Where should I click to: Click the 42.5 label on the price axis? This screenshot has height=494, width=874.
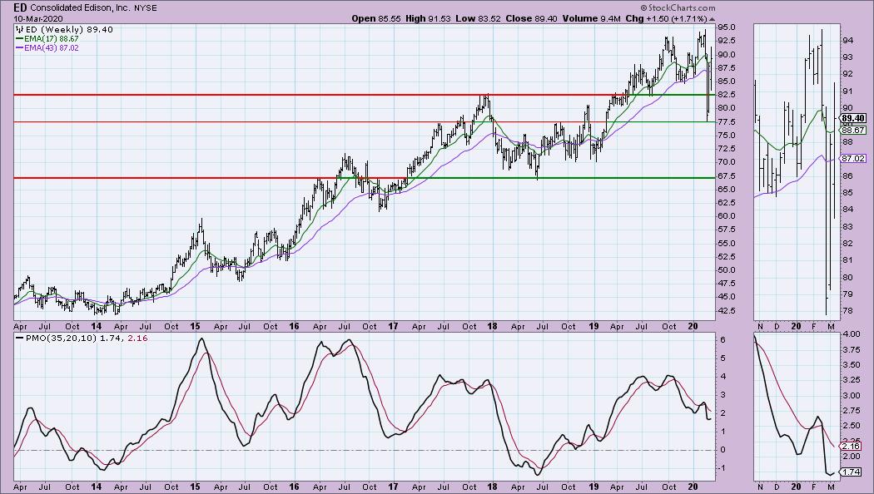(727, 310)
